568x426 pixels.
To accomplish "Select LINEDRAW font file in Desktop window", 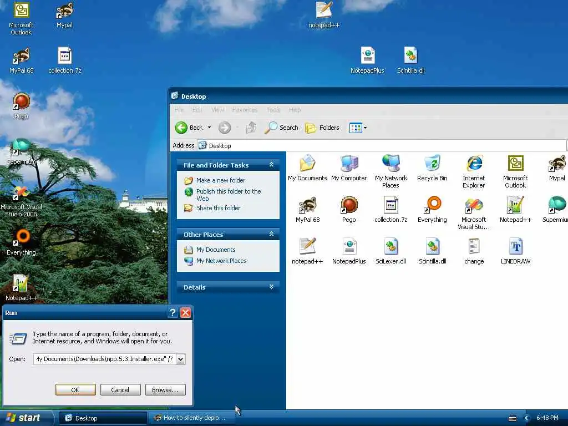I will tap(515, 251).
